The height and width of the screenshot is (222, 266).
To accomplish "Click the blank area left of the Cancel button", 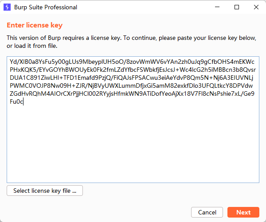I will pos(111,212).
